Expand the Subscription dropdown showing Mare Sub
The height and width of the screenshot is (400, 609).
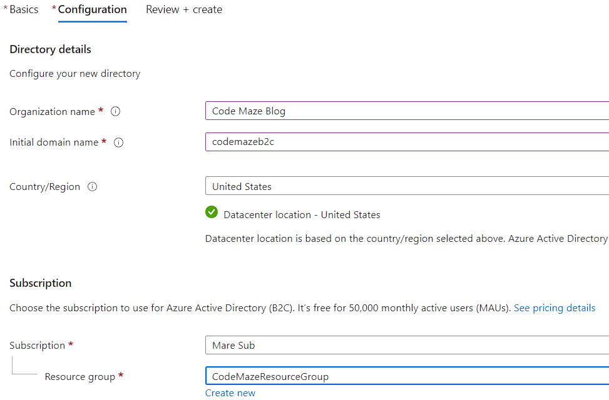point(407,345)
